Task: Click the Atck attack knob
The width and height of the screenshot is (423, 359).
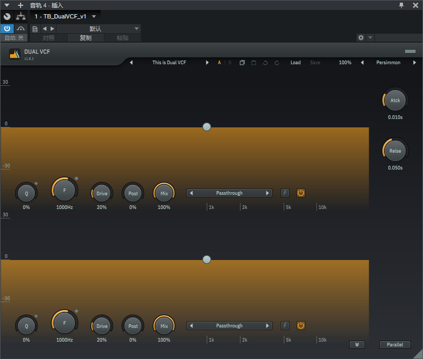Action: (395, 100)
